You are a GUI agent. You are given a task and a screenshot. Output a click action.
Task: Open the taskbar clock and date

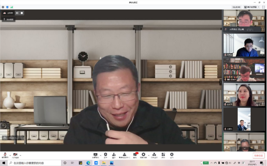pyautogui.click(x=252, y=163)
